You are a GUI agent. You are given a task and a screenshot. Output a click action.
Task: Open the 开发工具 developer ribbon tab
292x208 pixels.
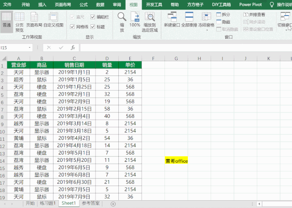154,5
